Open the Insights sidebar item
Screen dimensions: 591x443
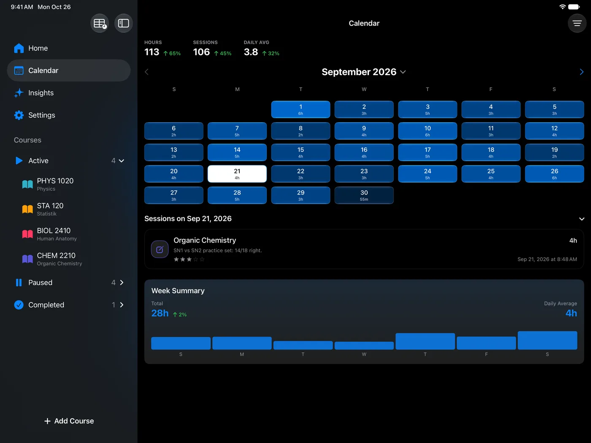pos(69,93)
